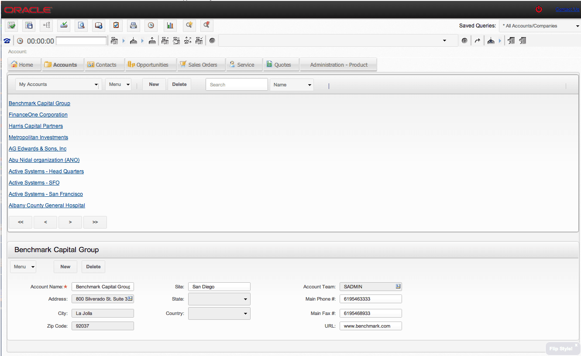Click the Help book icon in the toolbar
The width and height of the screenshot is (581, 356).
[99, 25]
